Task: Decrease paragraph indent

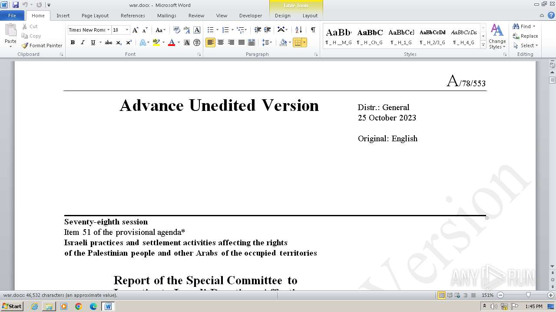Action: tap(258, 30)
